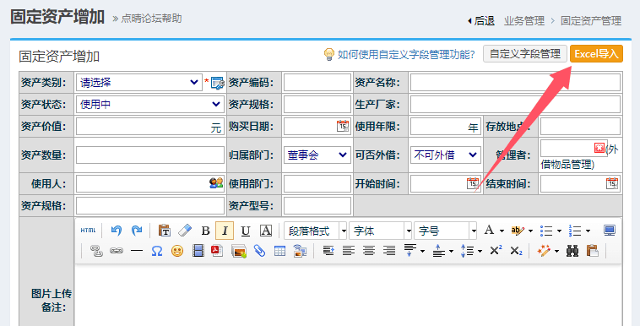
Task: Open 归属部门 董事会 dropdown
Action: [317, 155]
